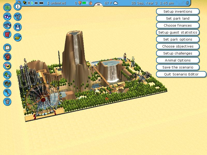Select the terrain shovel tool

[8, 92]
